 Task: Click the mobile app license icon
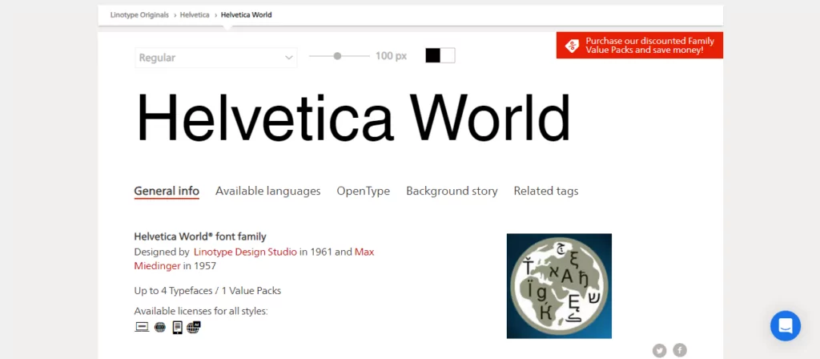point(177,328)
